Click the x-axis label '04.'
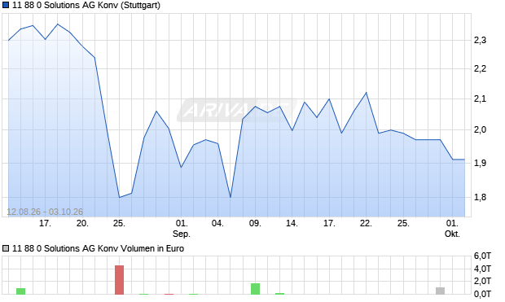 (217, 223)
